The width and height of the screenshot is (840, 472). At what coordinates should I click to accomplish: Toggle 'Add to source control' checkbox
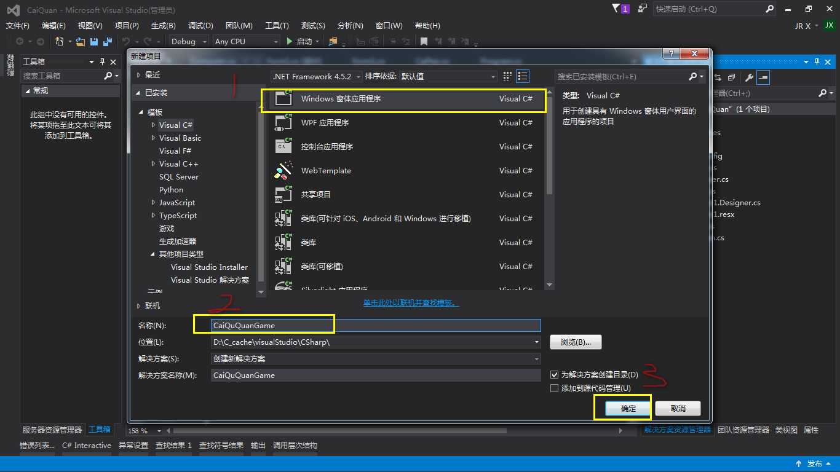click(555, 388)
